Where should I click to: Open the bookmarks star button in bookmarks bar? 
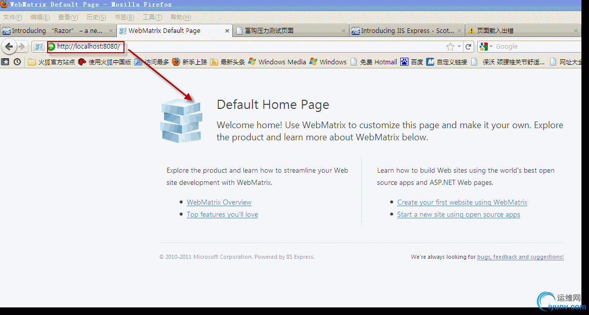(5, 62)
